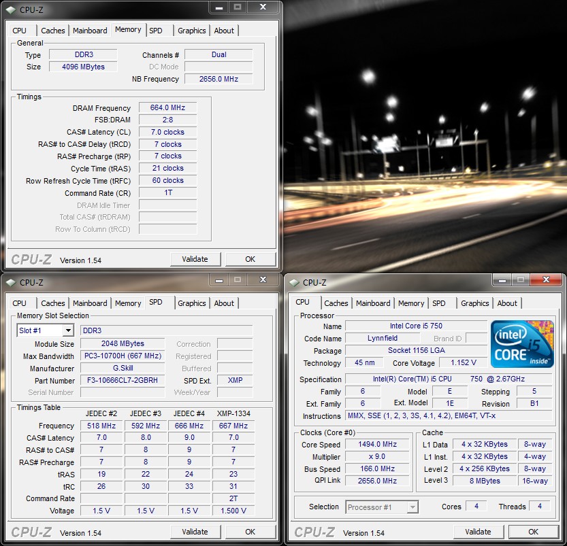Click the CPU-Z icon in the processor window title bar

pyautogui.click(x=294, y=282)
